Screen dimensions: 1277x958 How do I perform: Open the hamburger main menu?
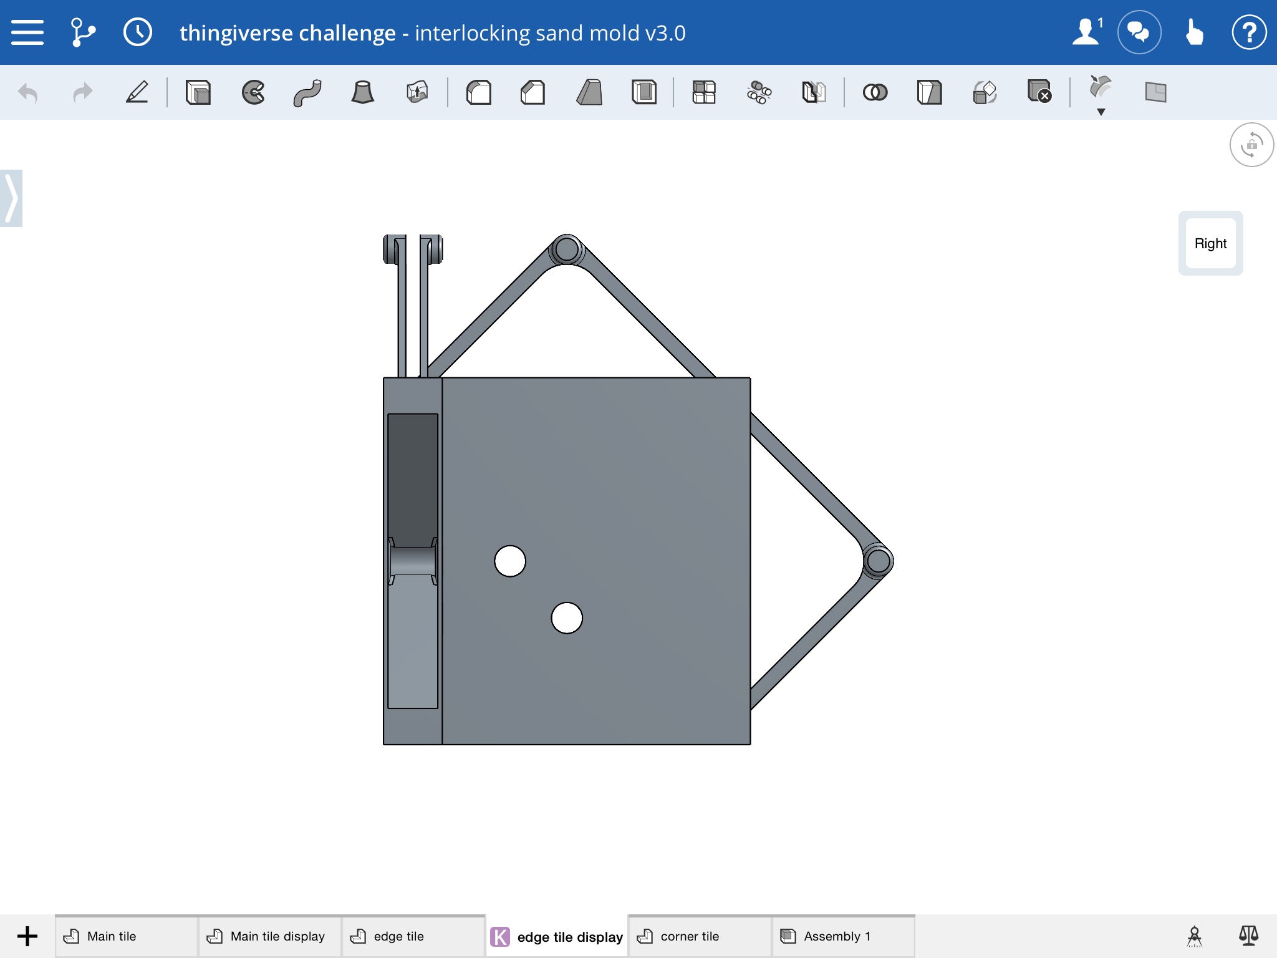coord(27,32)
